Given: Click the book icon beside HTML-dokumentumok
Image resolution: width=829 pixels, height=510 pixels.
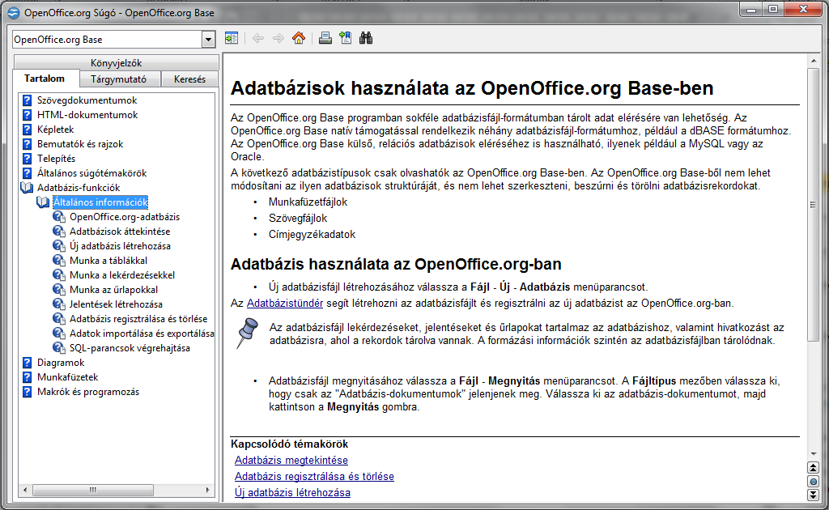Looking at the screenshot, I should [27, 115].
